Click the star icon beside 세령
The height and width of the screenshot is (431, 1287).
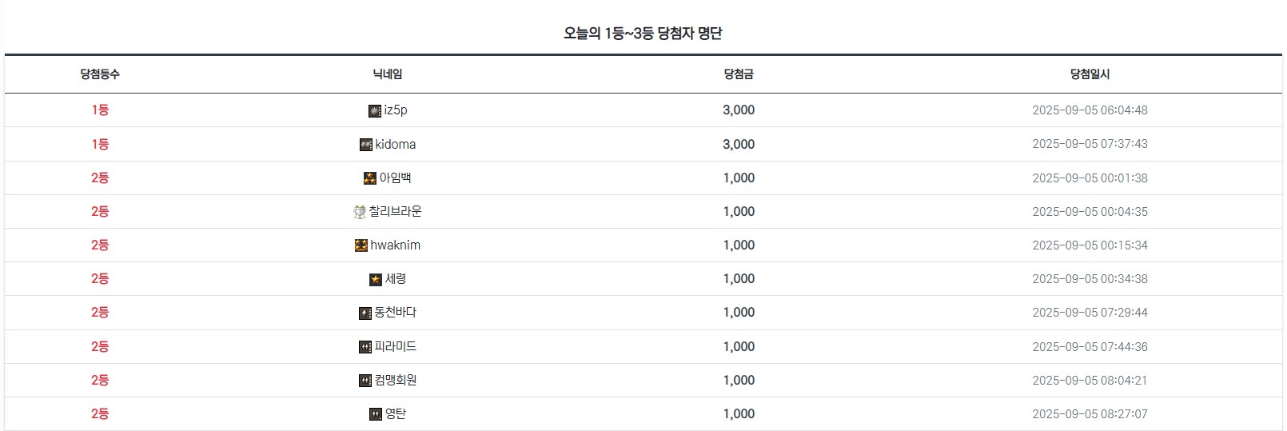pyautogui.click(x=375, y=279)
